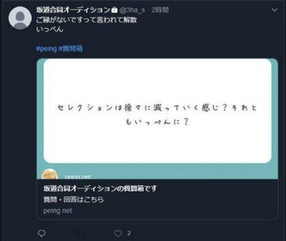Click the @3ha_s username handle
The width and height of the screenshot is (286, 241).
(x=132, y=10)
